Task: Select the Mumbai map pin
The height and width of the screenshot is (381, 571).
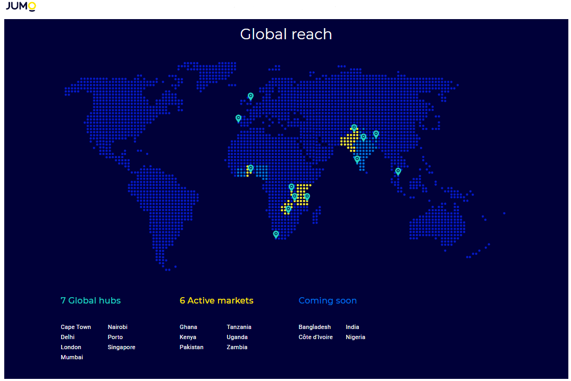Action: pos(357,159)
